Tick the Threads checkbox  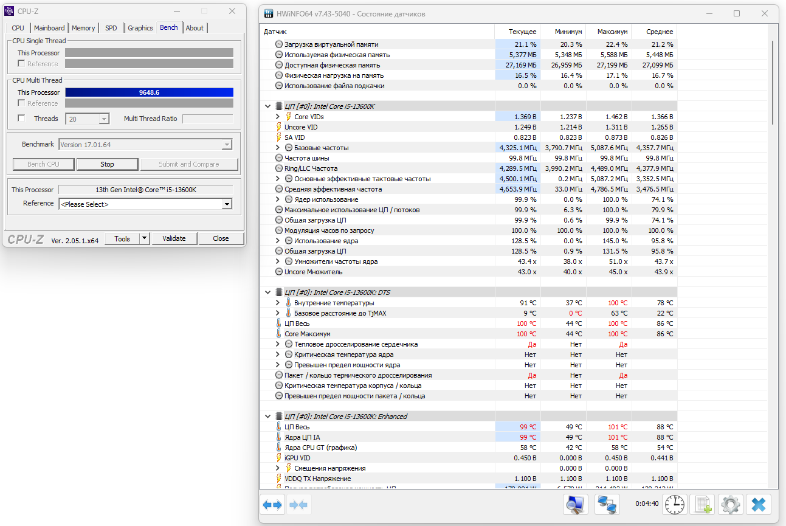[21, 119]
